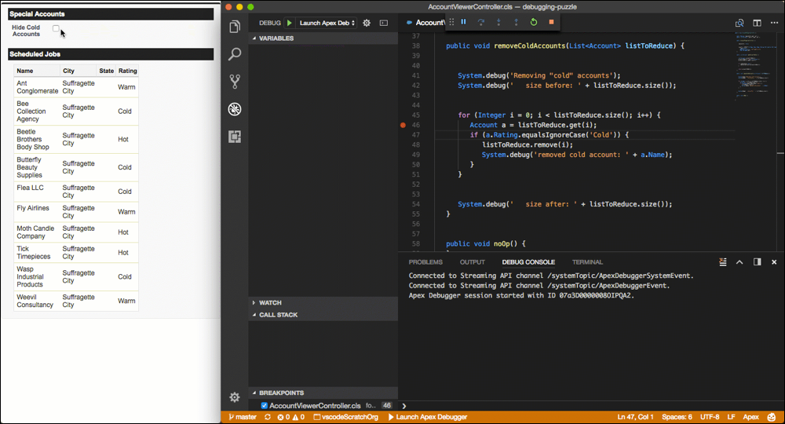
Task: Click Step Over in debug toolbar
Action: [x=481, y=22]
